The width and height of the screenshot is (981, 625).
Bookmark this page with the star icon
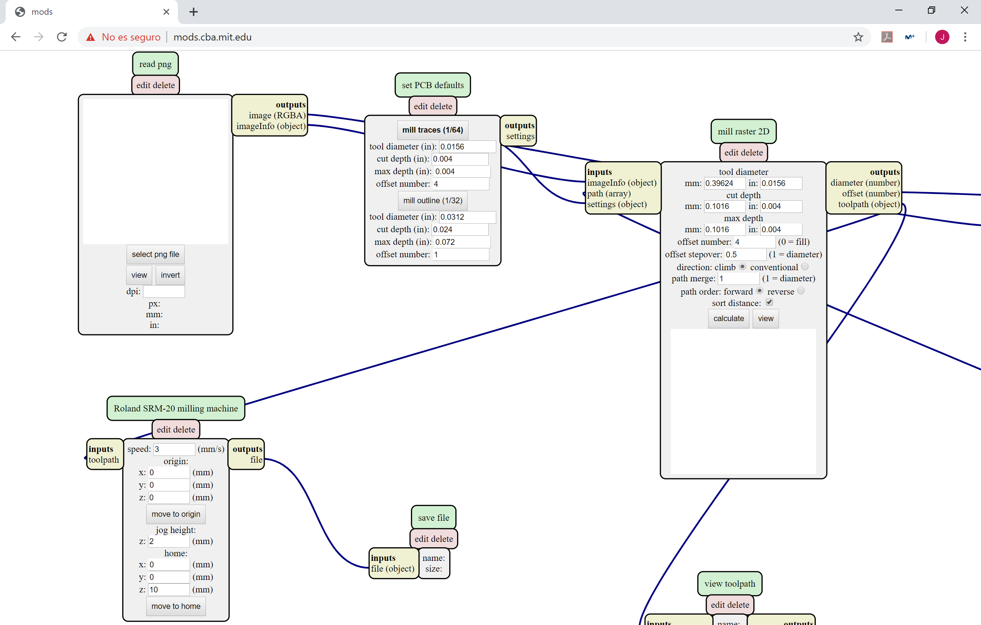pos(858,37)
